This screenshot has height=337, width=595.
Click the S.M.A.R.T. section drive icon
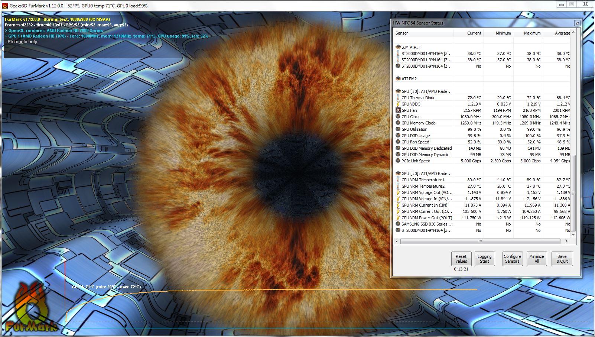pyautogui.click(x=398, y=47)
